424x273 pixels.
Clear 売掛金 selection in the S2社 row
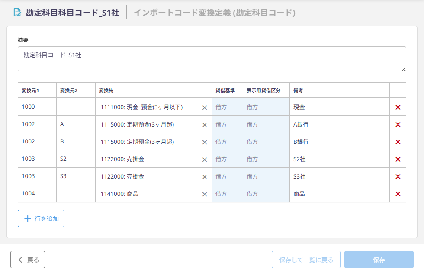[x=204, y=159]
